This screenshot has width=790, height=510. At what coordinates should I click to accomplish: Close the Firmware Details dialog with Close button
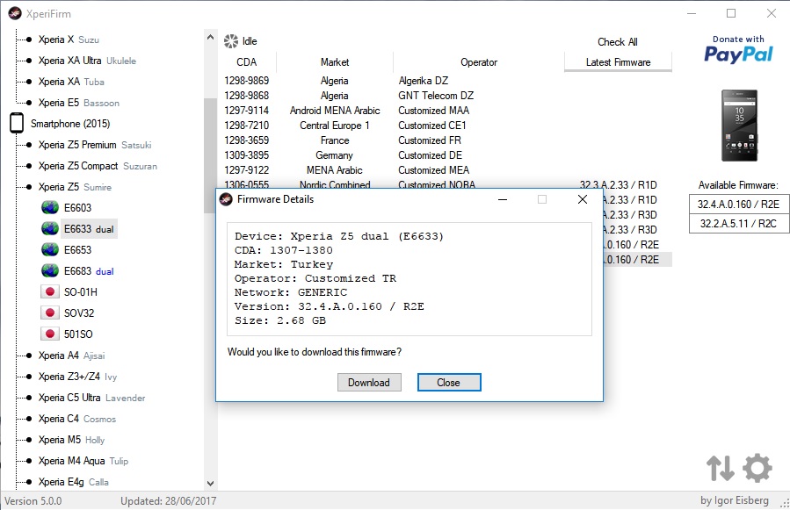point(449,383)
